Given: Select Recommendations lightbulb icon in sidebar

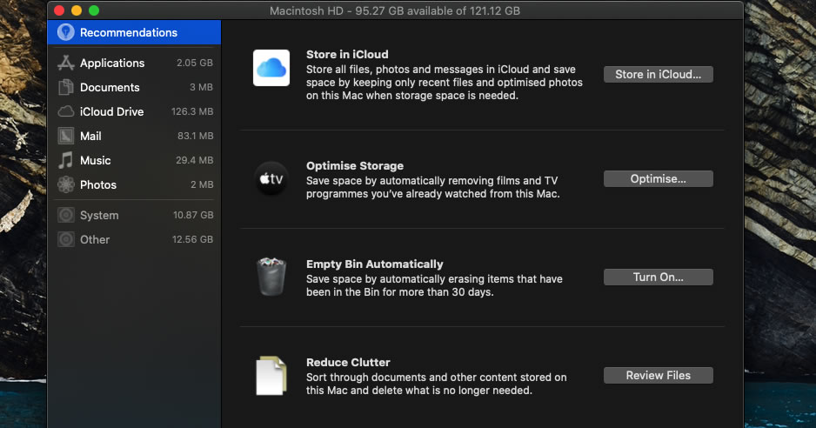Looking at the screenshot, I should pos(65,32).
